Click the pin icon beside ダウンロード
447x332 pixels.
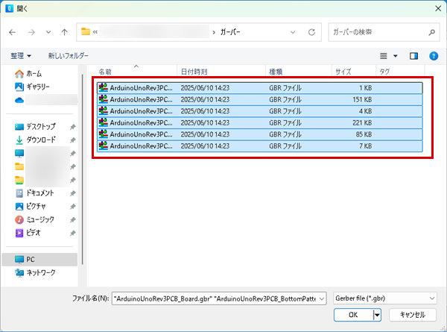coord(73,140)
